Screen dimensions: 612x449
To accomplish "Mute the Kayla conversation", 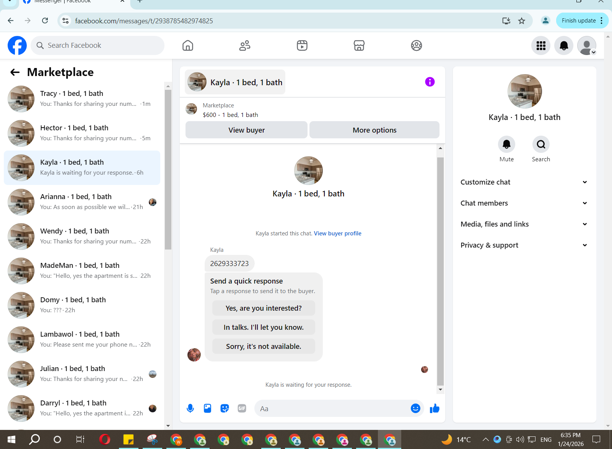I will click(506, 144).
